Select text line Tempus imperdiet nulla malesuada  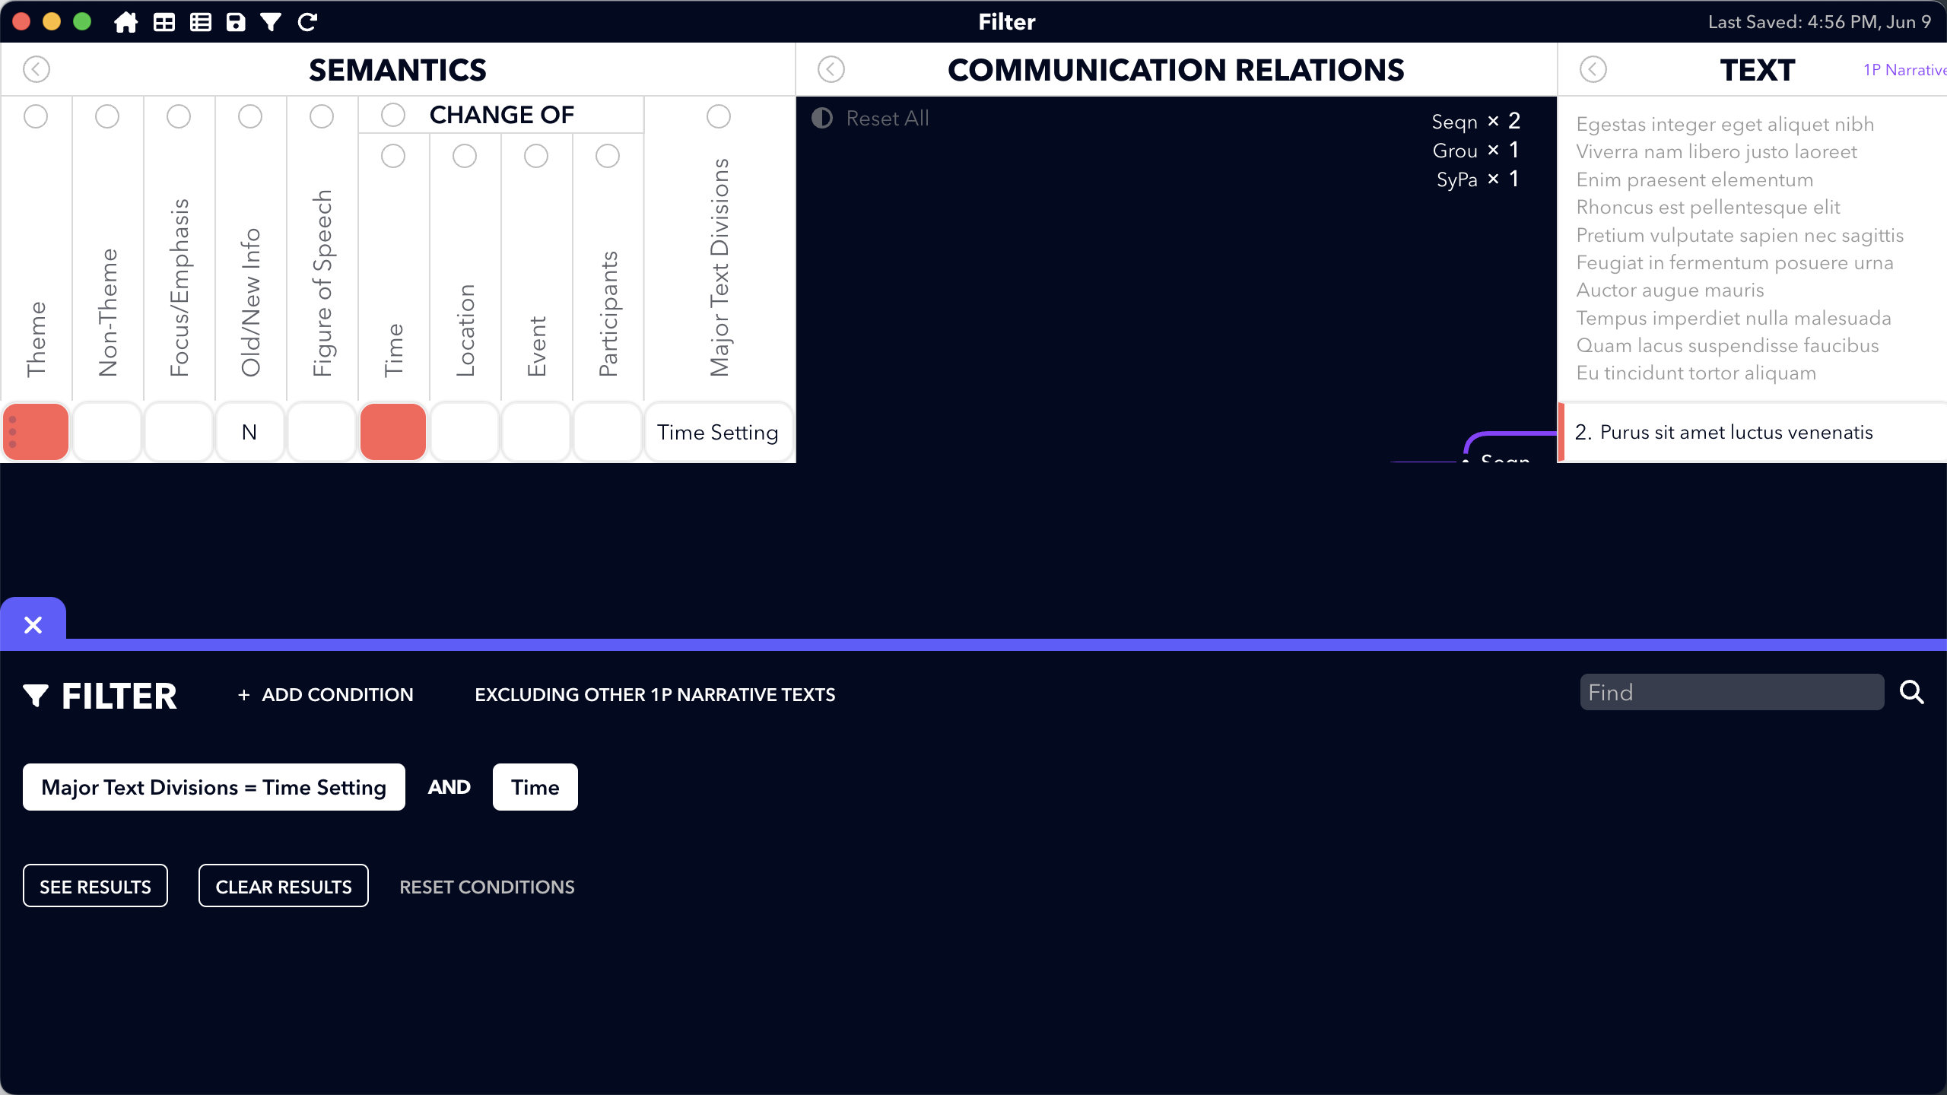pos(1733,318)
